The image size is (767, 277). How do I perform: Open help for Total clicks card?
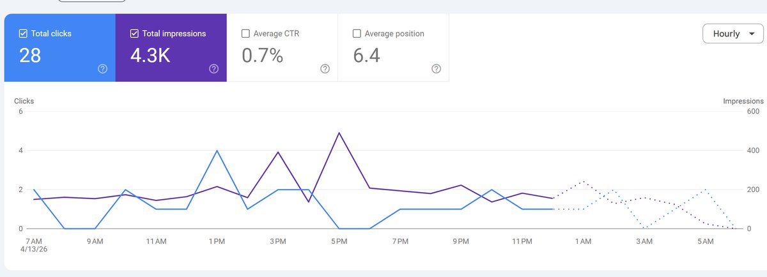point(102,69)
